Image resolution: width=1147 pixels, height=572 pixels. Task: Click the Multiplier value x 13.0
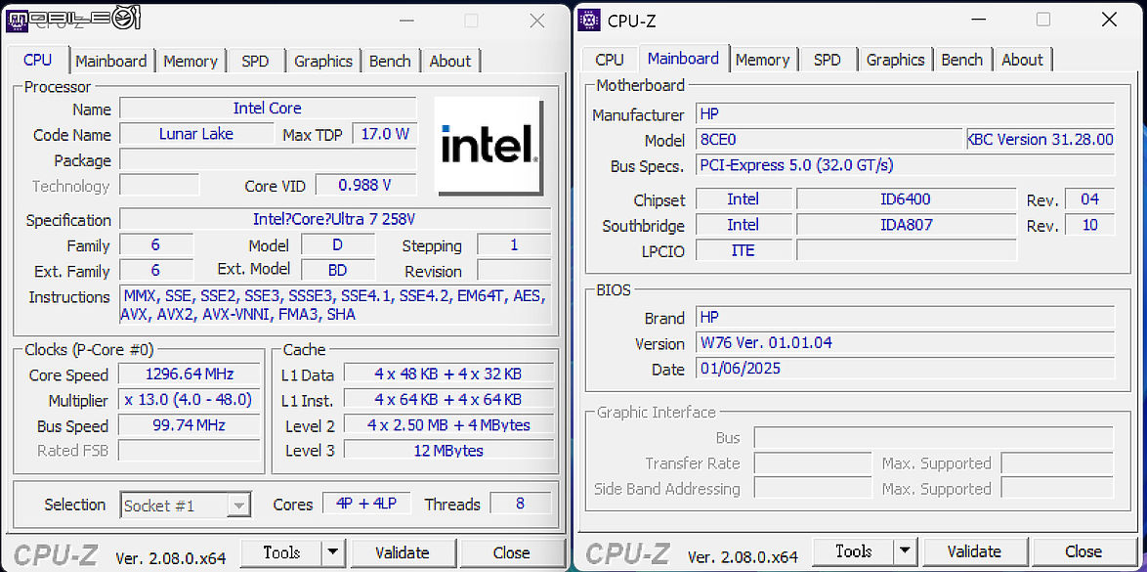[x=189, y=400]
